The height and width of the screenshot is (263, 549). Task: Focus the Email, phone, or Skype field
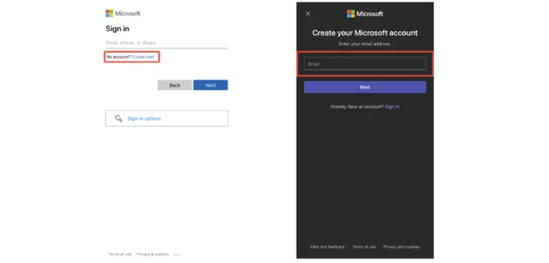[167, 43]
